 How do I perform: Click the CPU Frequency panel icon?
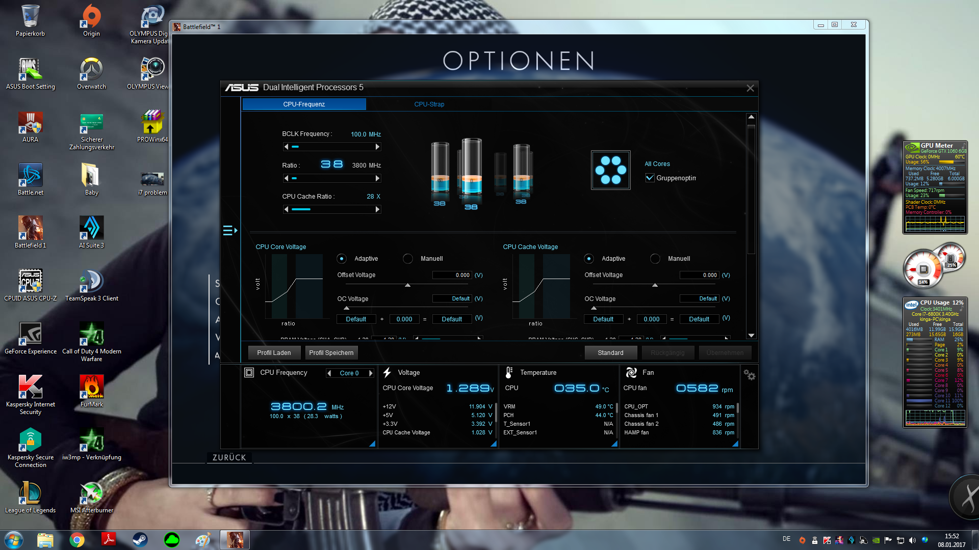pos(249,373)
